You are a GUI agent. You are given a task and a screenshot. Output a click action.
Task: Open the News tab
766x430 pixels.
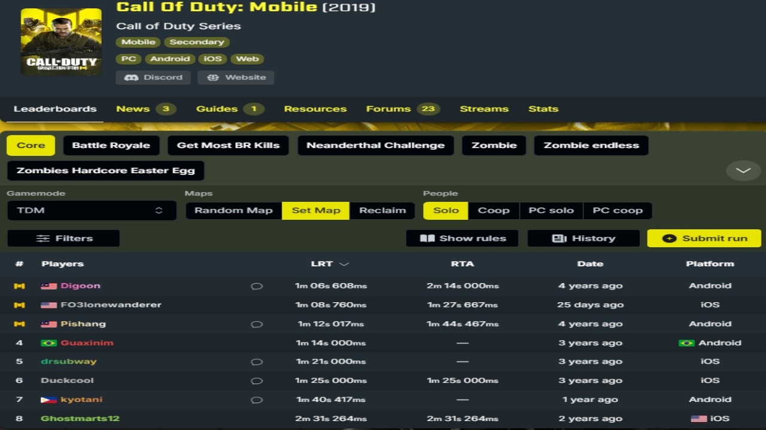click(x=145, y=109)
